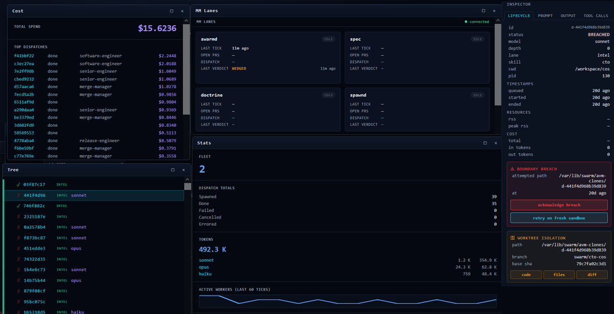This screenshot has height=314, width=614.
Task: Select tree row bb5318d5 haiku
Action: coord(94,311)
